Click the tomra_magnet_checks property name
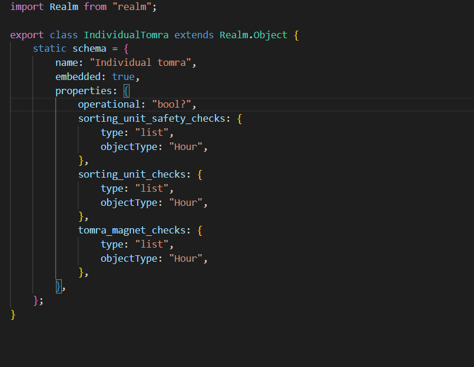 134,231
